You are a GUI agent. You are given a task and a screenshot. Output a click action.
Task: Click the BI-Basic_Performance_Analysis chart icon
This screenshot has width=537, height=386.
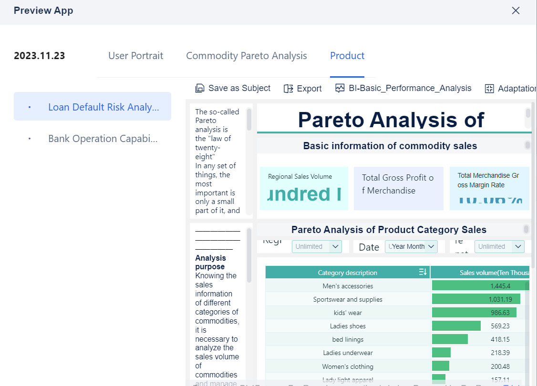point(340,88)
